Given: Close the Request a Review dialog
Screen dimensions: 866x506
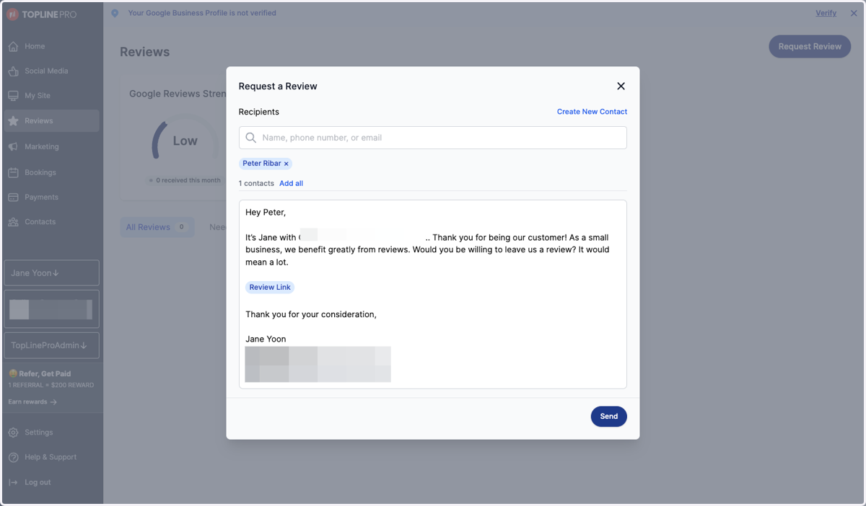Looking at the screenshot, I should coord(621,86).
